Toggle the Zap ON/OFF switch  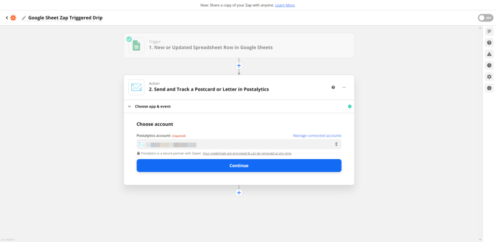click(485, 18)
